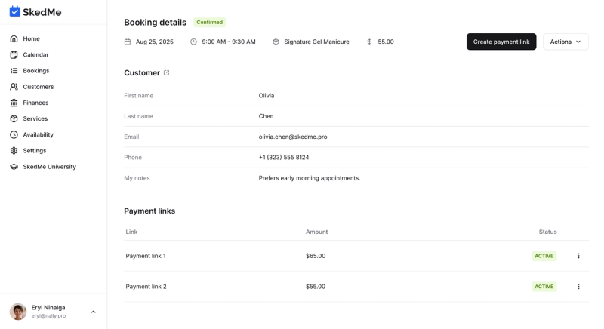
Task: Click the Settings gear icon
Action: pos(14,150)
